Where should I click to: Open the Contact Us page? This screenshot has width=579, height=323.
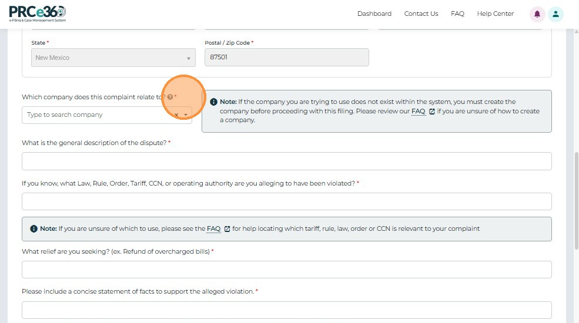[x=421, y=14]
